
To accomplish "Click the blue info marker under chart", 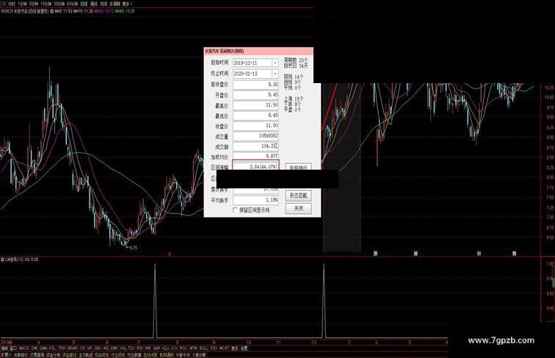I will click(x=479, y=254).
